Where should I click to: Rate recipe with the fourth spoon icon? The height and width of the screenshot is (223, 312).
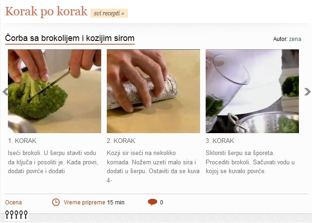tap(21, 215)
